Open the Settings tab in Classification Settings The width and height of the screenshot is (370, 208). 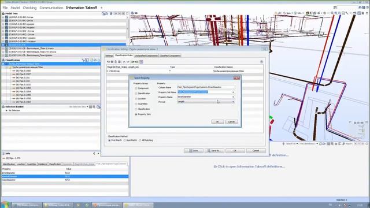(x=109, y=55)
